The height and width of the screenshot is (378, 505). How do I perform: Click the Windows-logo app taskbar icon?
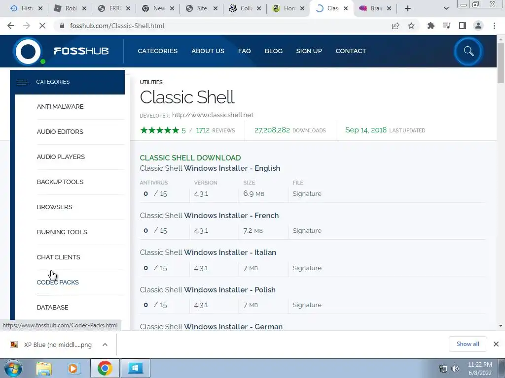click(x=135, y=368)
